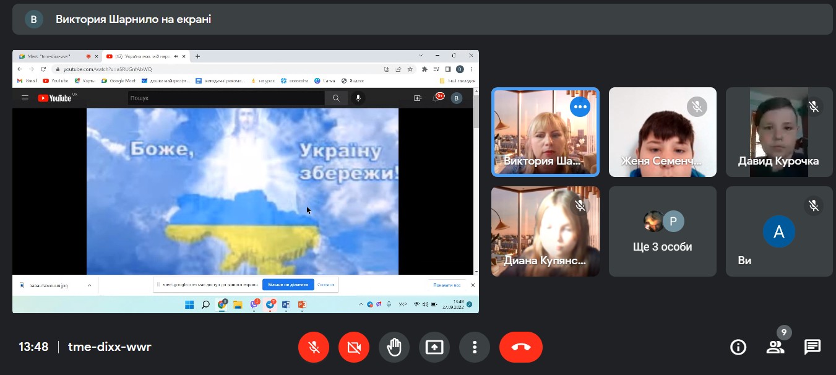Open the Яндекс bookmark
The image size is (836, 375).
click(x=353, y=80)
